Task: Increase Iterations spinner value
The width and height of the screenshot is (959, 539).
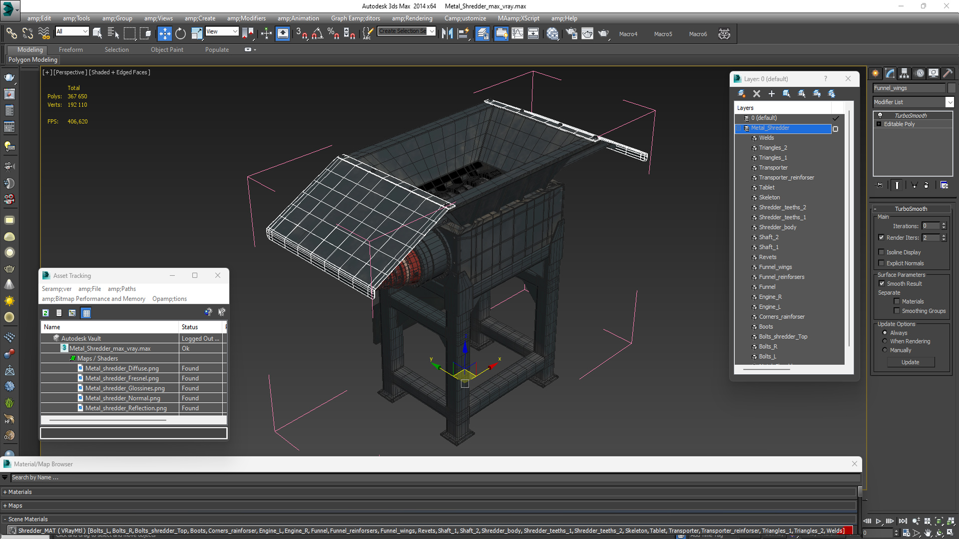Action: click(944, 224)
